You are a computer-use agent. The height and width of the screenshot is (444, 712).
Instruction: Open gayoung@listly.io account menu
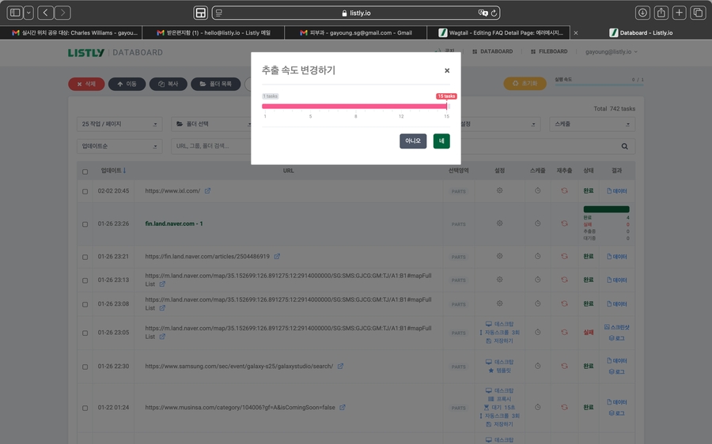coord(612,51)
